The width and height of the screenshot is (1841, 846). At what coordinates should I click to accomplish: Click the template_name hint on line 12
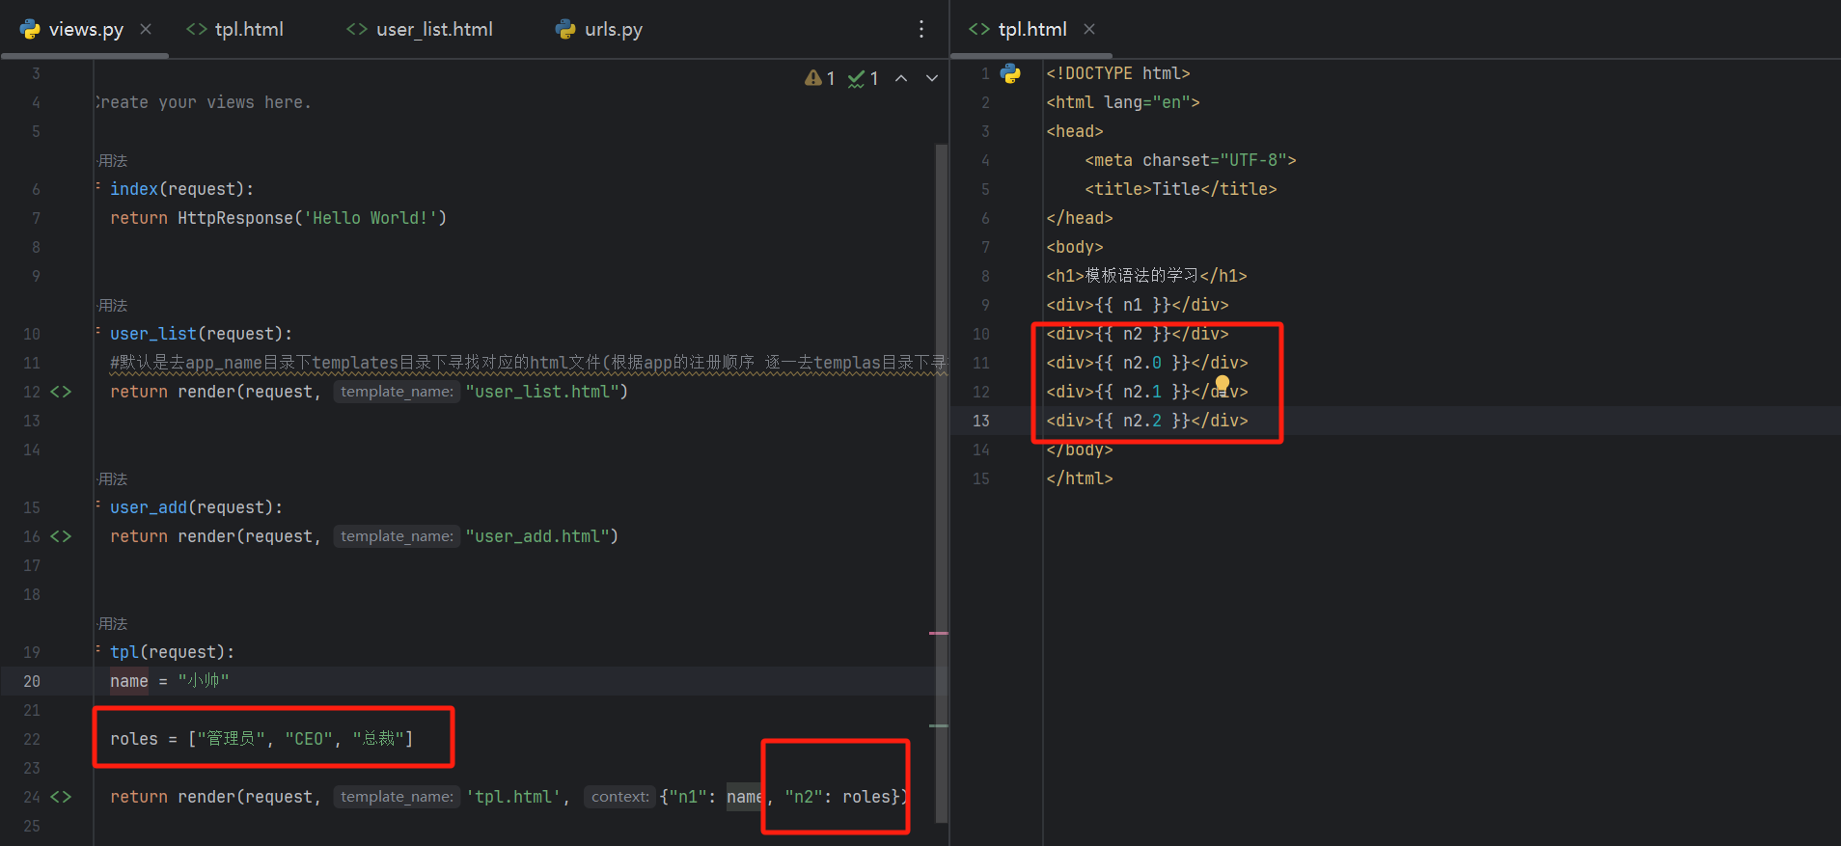(x=397, y=392)
